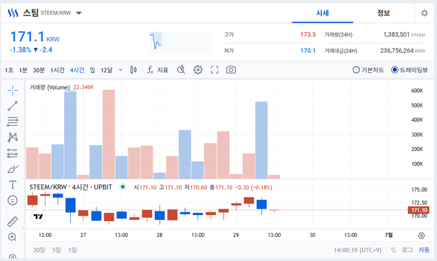437x261 pixels.
Task: Click the Steem coin logo
Action: tap(13, 13)
